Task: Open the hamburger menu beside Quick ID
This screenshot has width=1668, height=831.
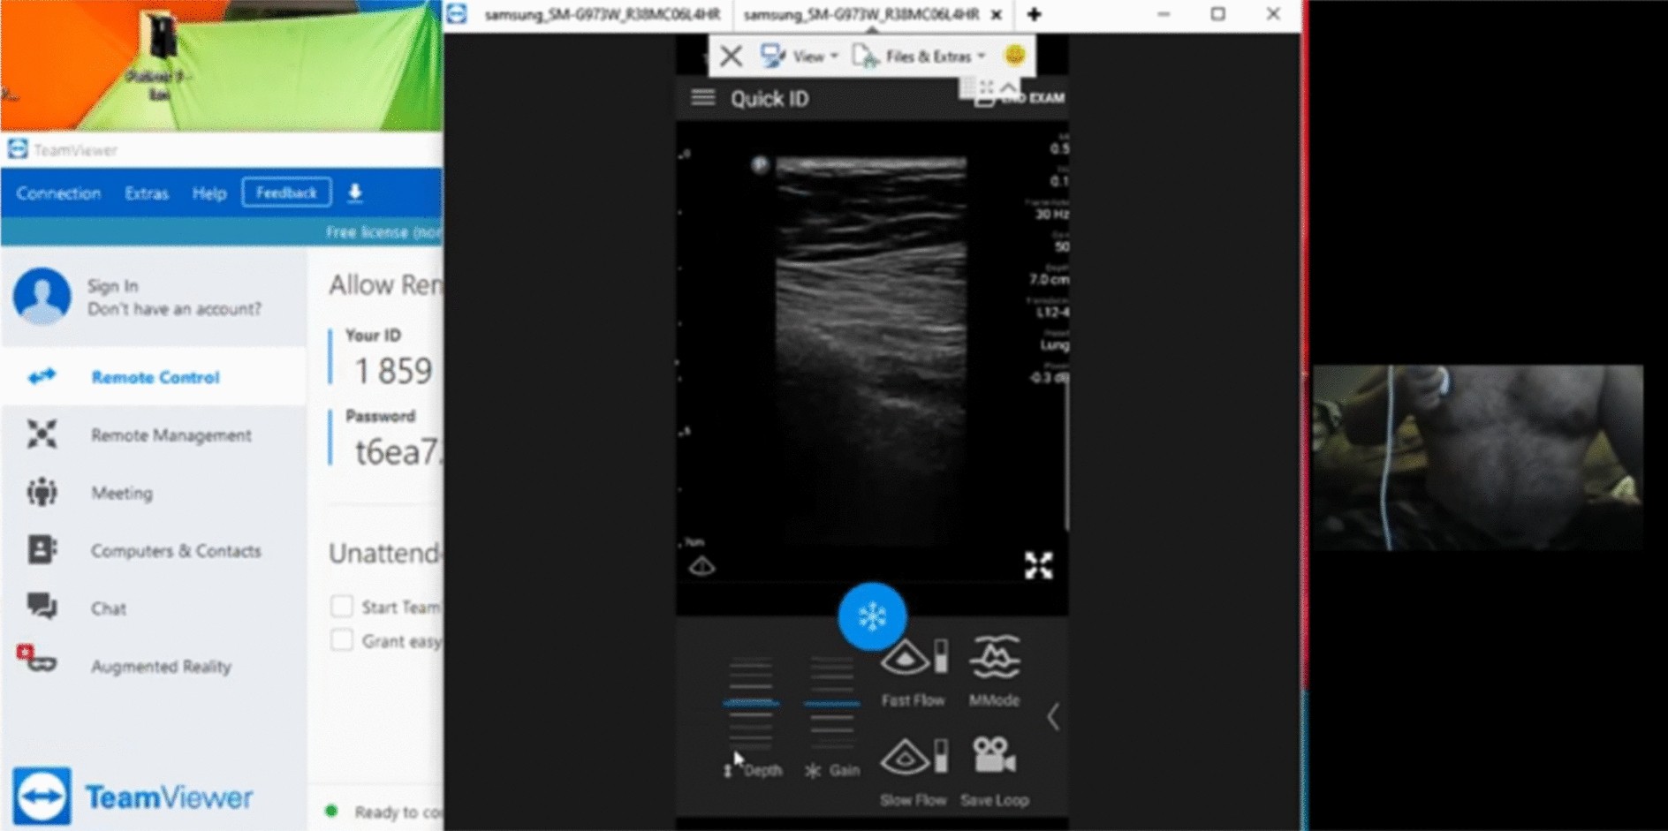Action: 703,98
